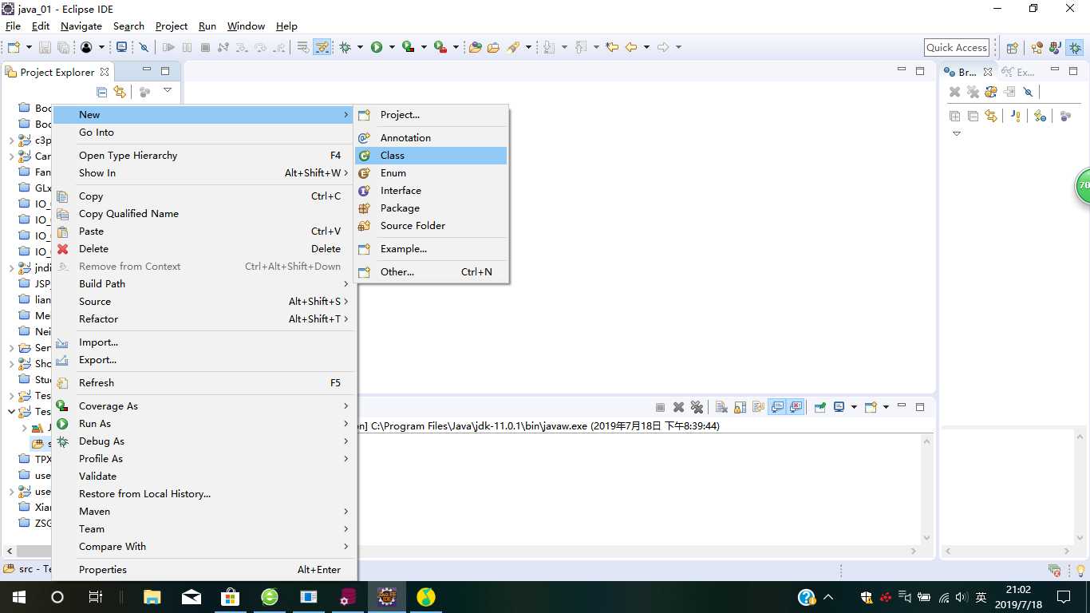This screenshot has height=613, width=1090.
Task: Click the green Run toolbar icon
Action: click(x=376, y=47)
